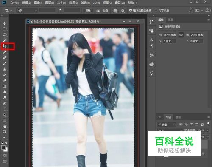Switch to the 信息 tab

170,20
